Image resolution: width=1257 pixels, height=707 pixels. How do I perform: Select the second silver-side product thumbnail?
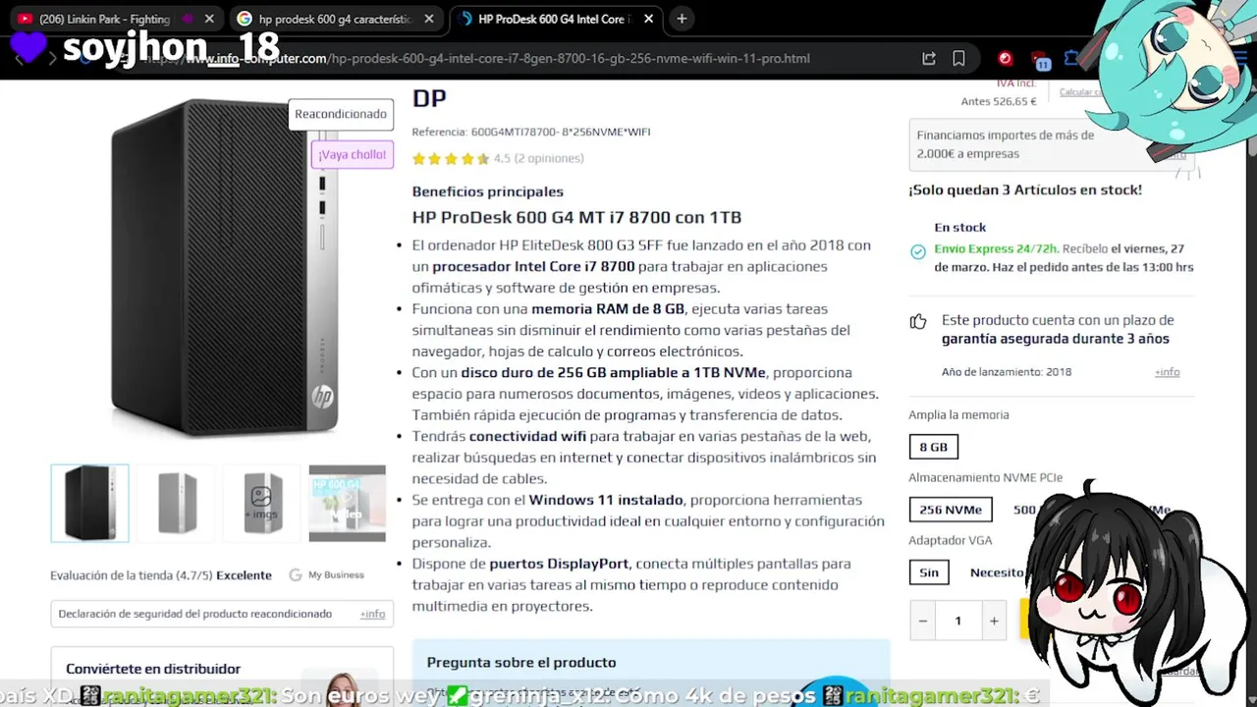click(177, 503)
